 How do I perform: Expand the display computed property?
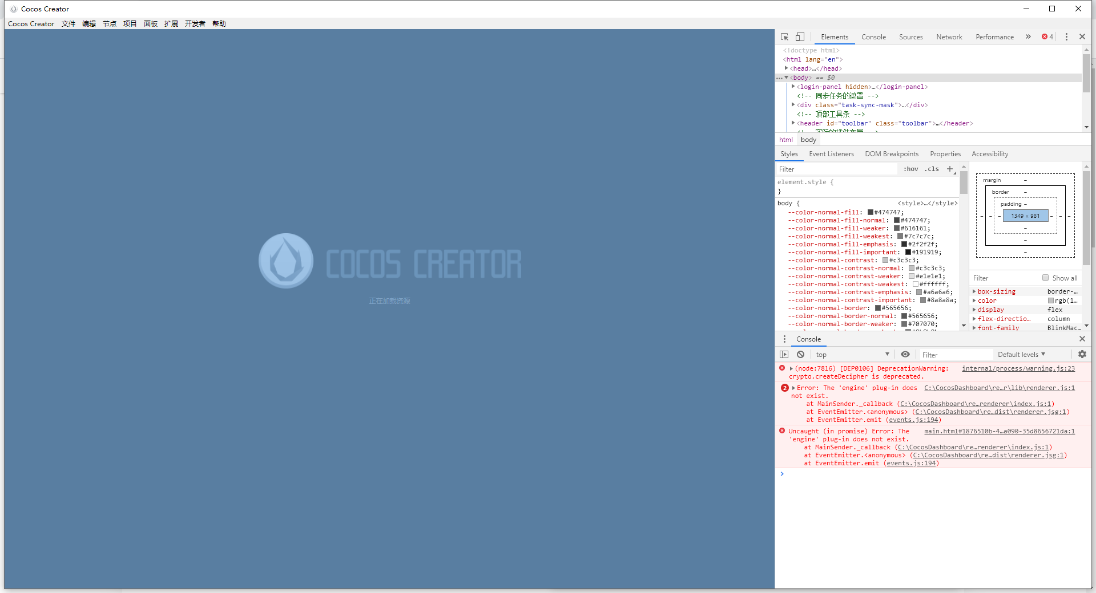pyautogui.click(x=974, y=310)
